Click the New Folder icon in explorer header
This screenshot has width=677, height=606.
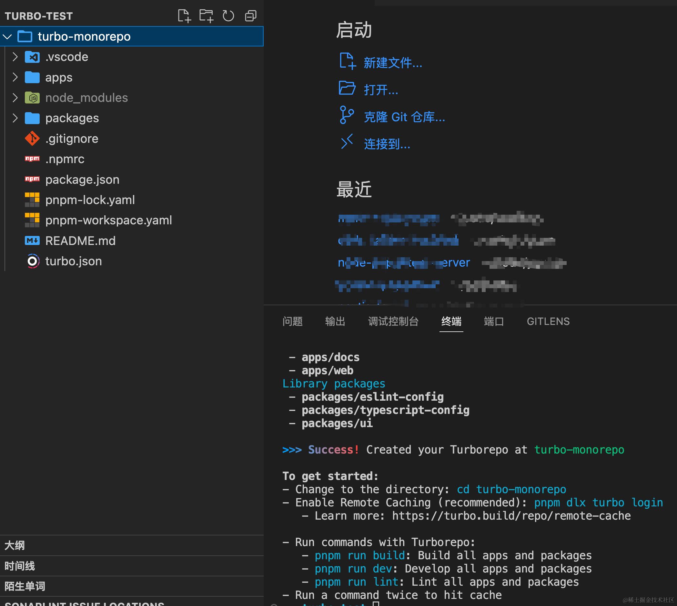(206, 16)
